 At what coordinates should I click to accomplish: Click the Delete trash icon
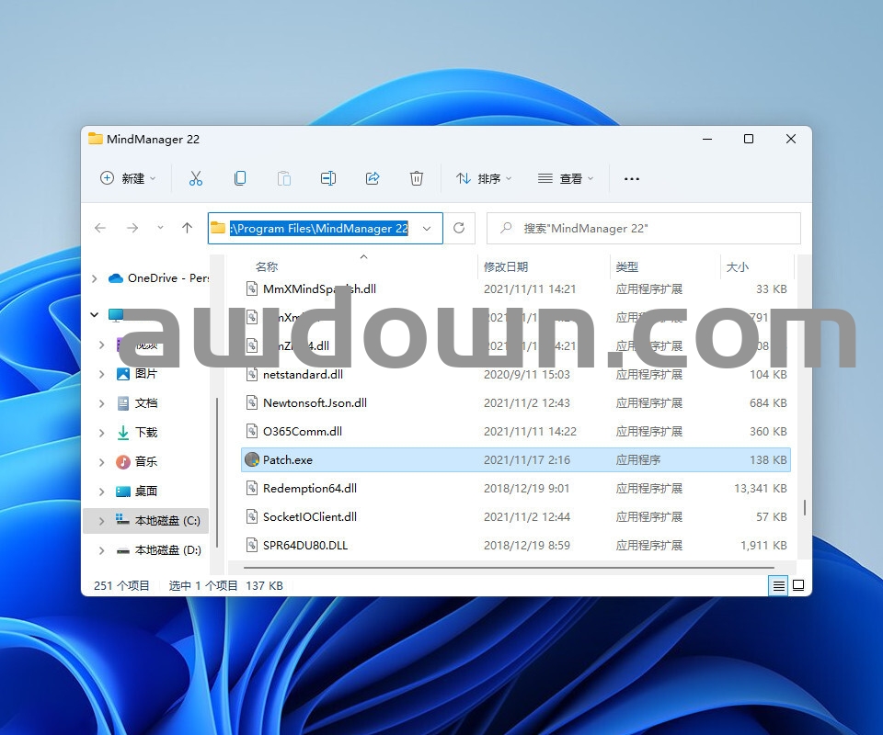tap(417, 178)
